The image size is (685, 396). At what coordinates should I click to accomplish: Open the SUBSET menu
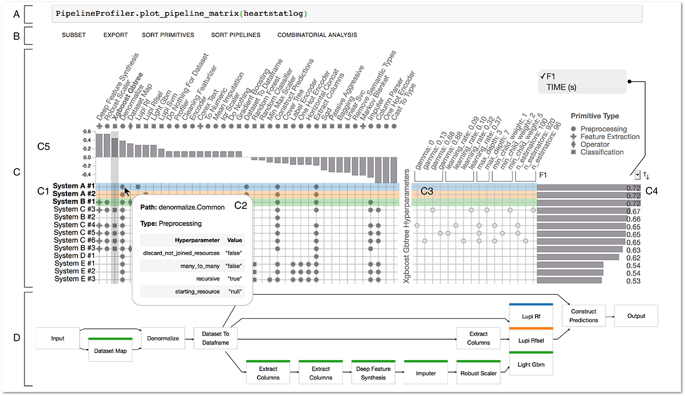tap(74, 34)
